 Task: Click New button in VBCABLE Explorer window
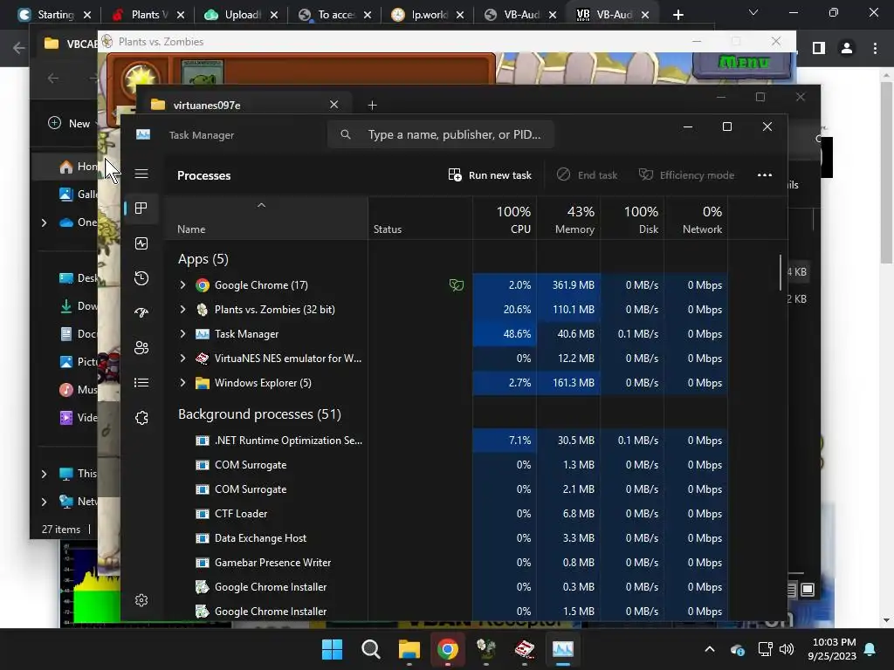coord(69,123)
